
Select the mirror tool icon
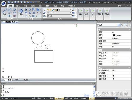34,13
